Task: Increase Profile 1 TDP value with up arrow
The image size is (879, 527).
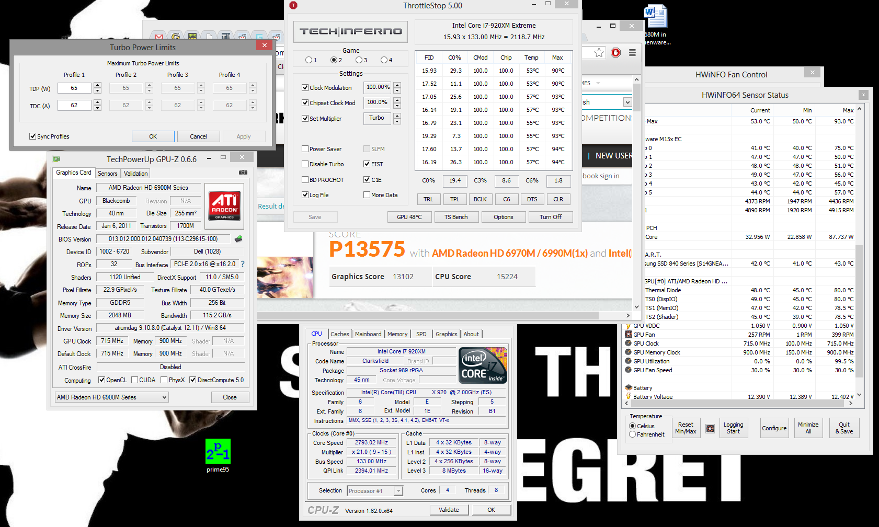Action: click(97, 85)
